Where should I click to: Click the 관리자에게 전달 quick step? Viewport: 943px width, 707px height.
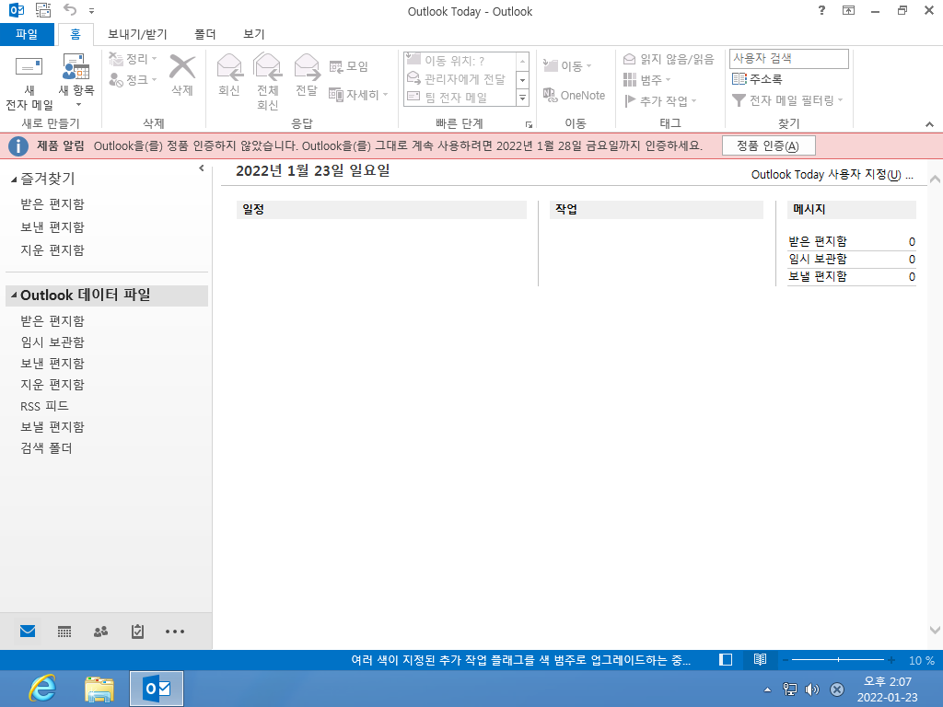457,79
